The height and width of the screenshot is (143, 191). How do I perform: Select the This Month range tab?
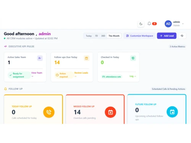pyautogui.click(x=114, y=36)
